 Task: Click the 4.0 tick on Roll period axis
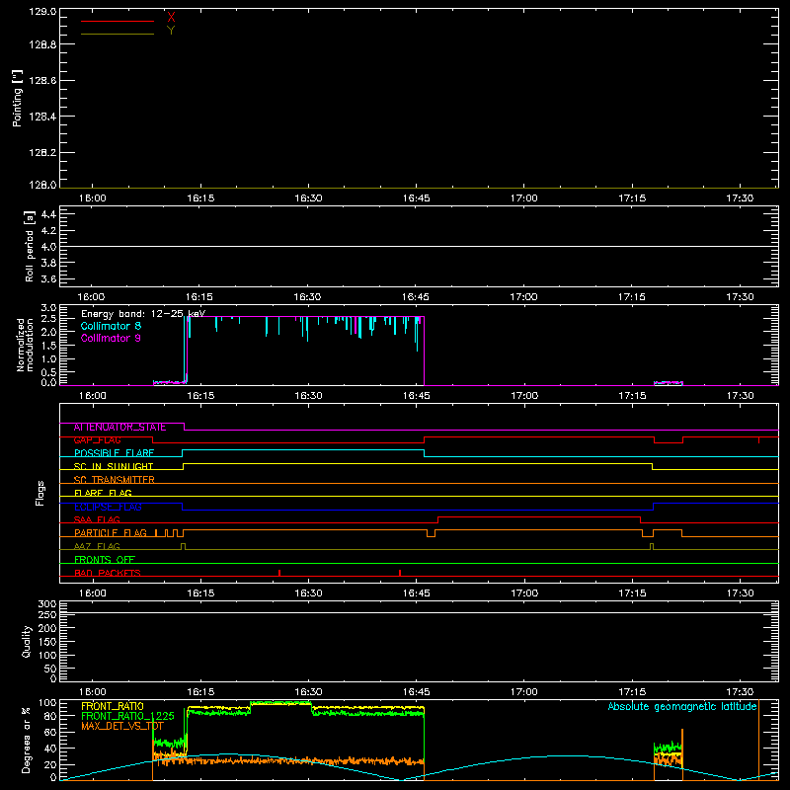(x=48, y=247)
